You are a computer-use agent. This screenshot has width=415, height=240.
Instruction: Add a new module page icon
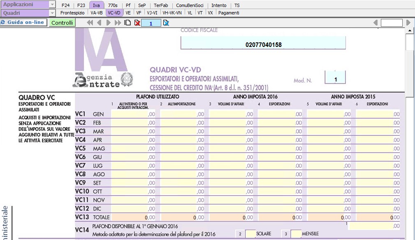pyautogui.click(x=128, y=23)
